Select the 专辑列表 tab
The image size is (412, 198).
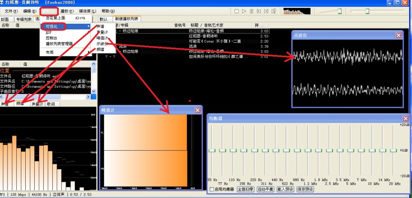click(23, 19)
